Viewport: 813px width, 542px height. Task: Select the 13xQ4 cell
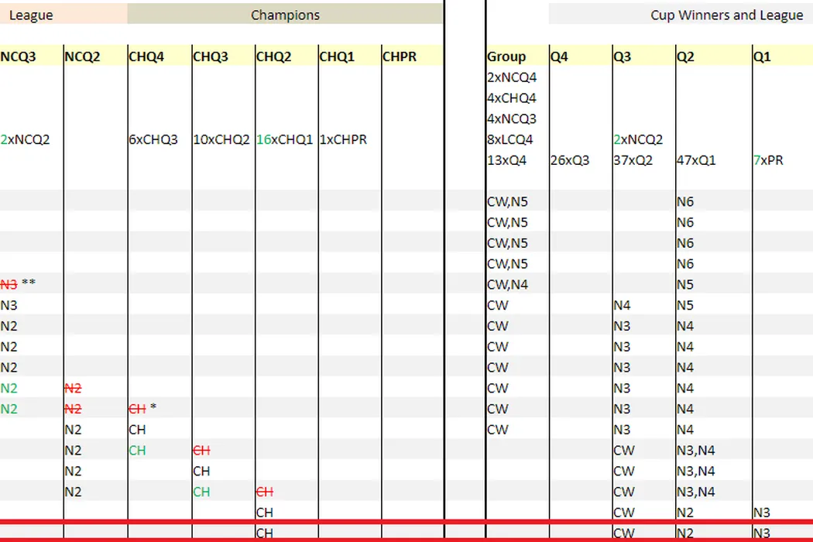(516, 161)
